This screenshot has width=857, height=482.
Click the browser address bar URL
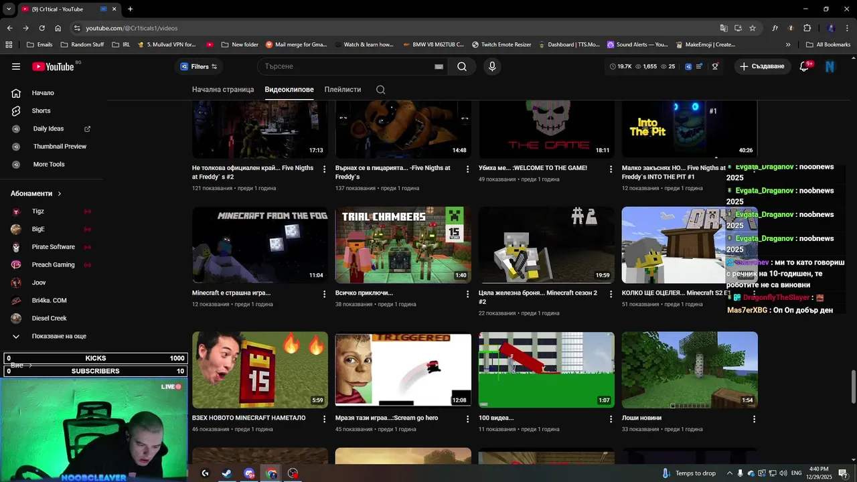pyautogui.click(x=132, y=28)
